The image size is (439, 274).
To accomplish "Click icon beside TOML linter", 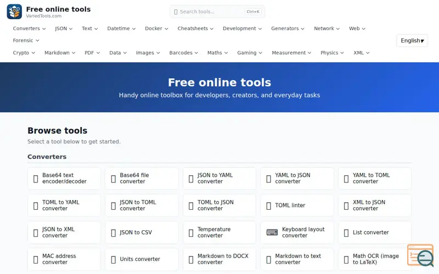I will pos(268,206).
